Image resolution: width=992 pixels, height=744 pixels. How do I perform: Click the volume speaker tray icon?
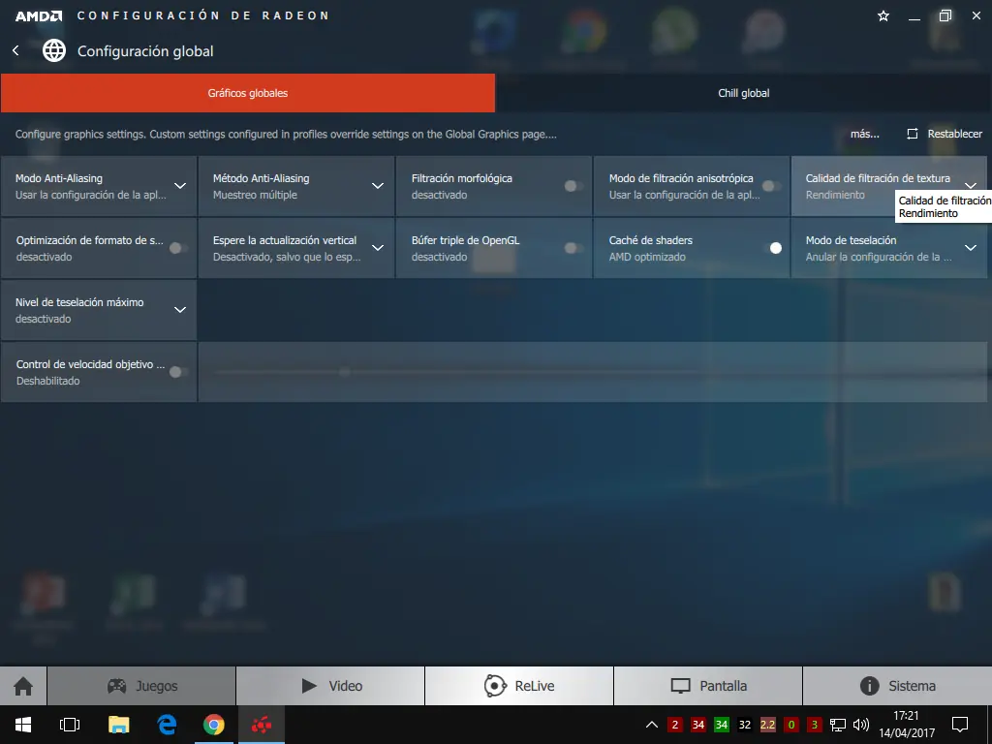click(x=860, y=725)
